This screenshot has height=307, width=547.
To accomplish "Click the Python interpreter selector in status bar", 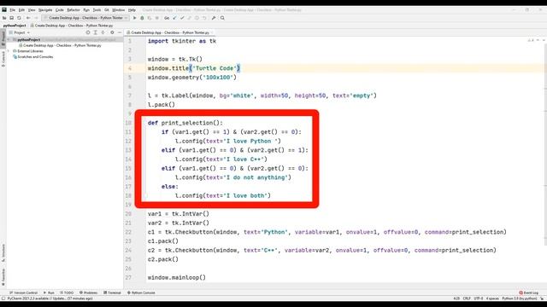I will [520, 298].
